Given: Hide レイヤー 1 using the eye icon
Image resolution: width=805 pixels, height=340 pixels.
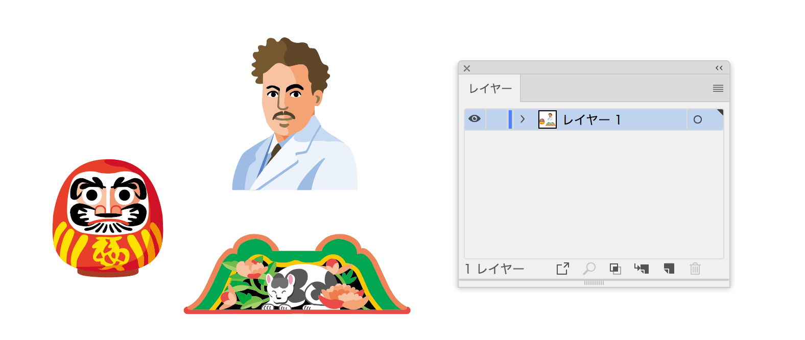Looking at the screenshot, I should click(475, 119).
